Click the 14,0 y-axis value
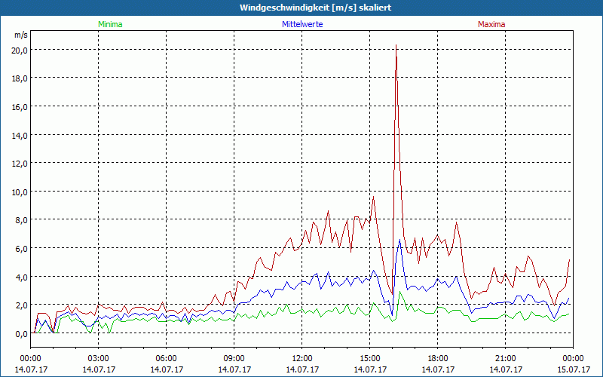Image resolution: width=603 pixels, height=377 pixels. (x=20, y=135)
